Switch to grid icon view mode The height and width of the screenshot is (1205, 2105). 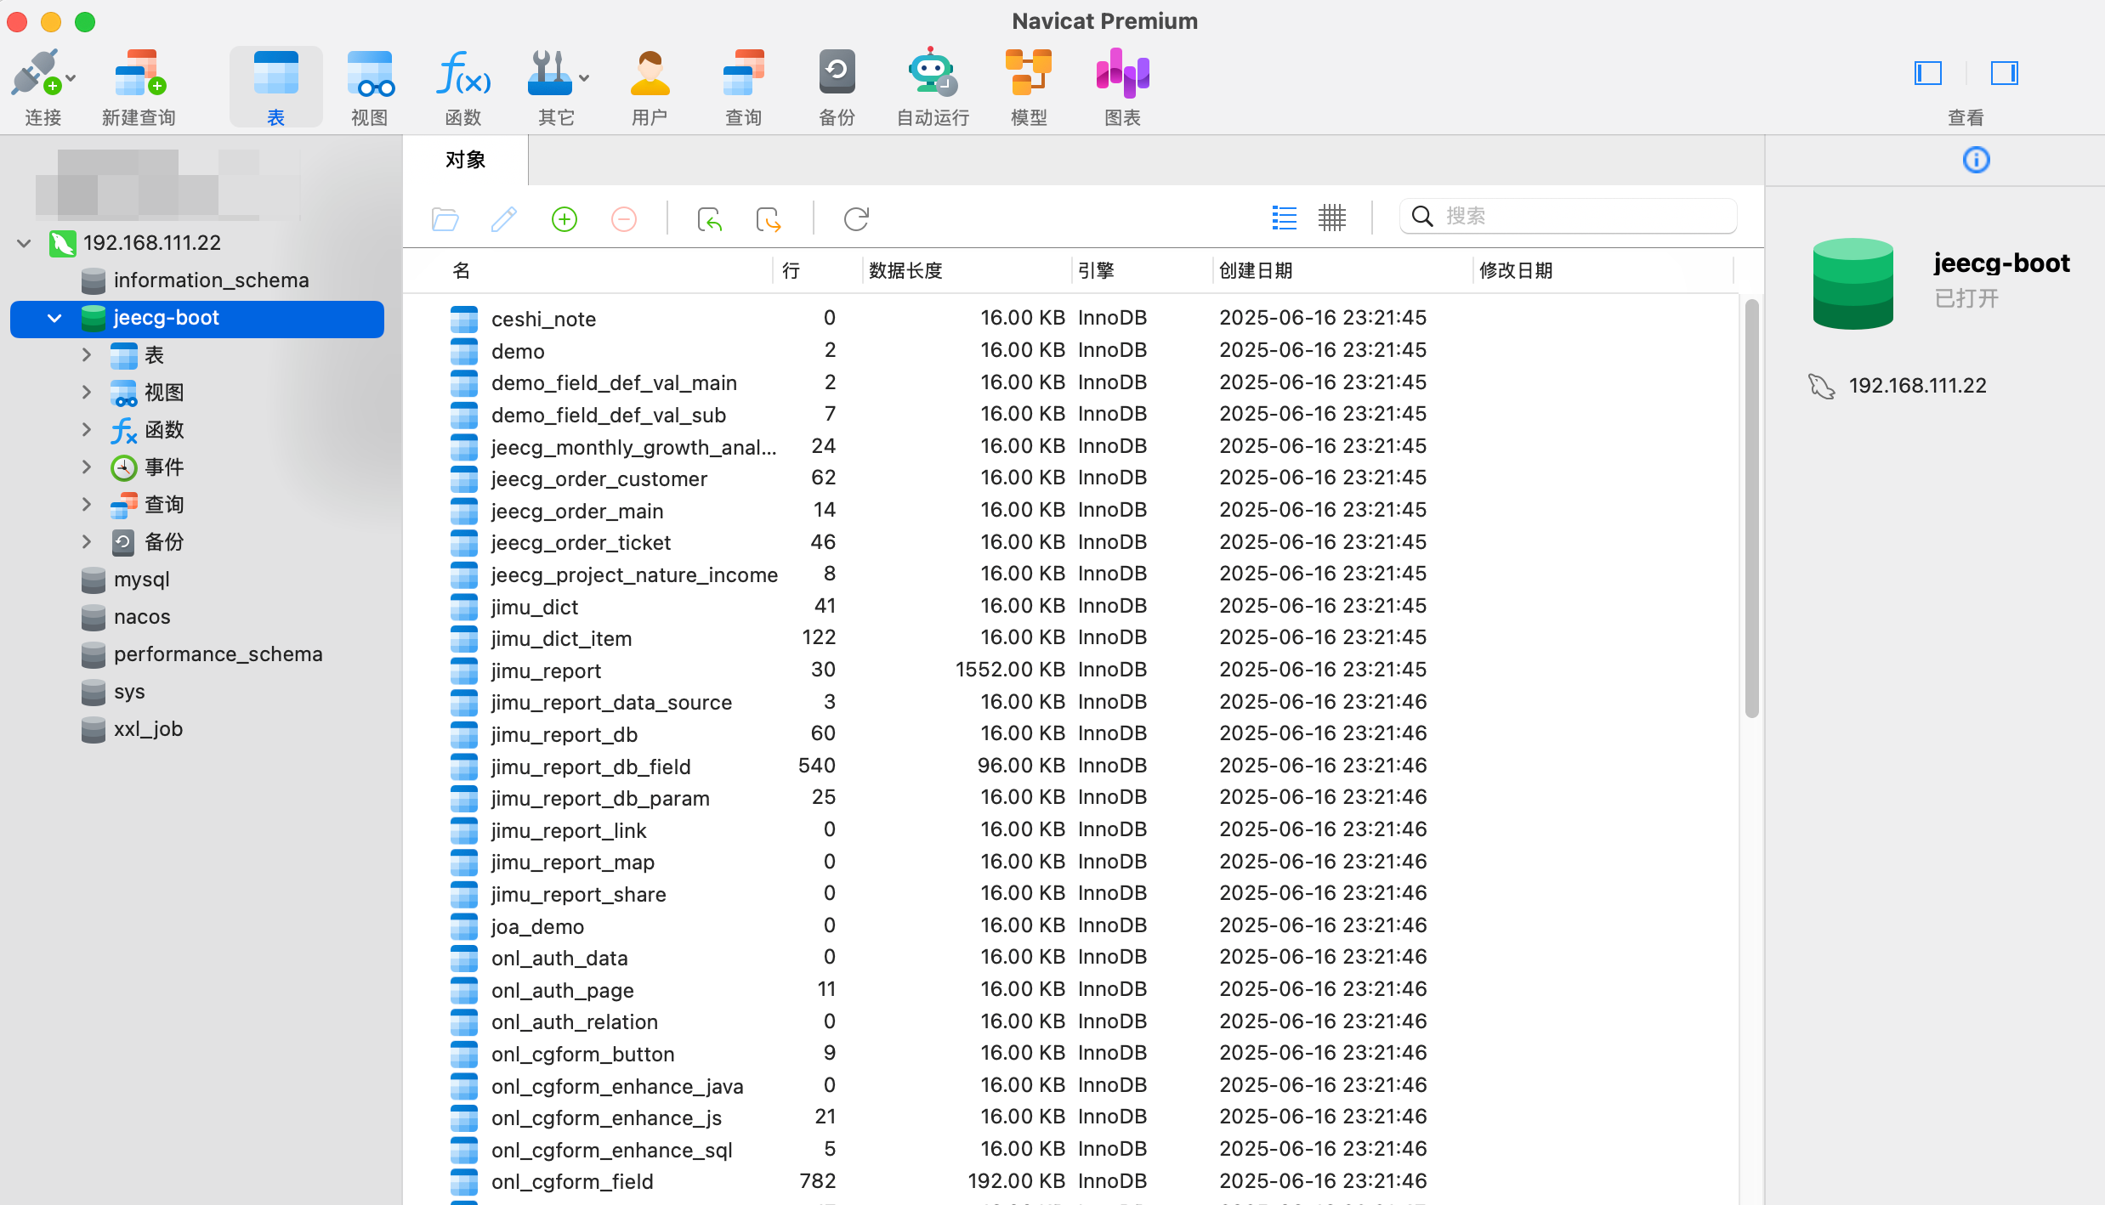tap(1332, 218)
